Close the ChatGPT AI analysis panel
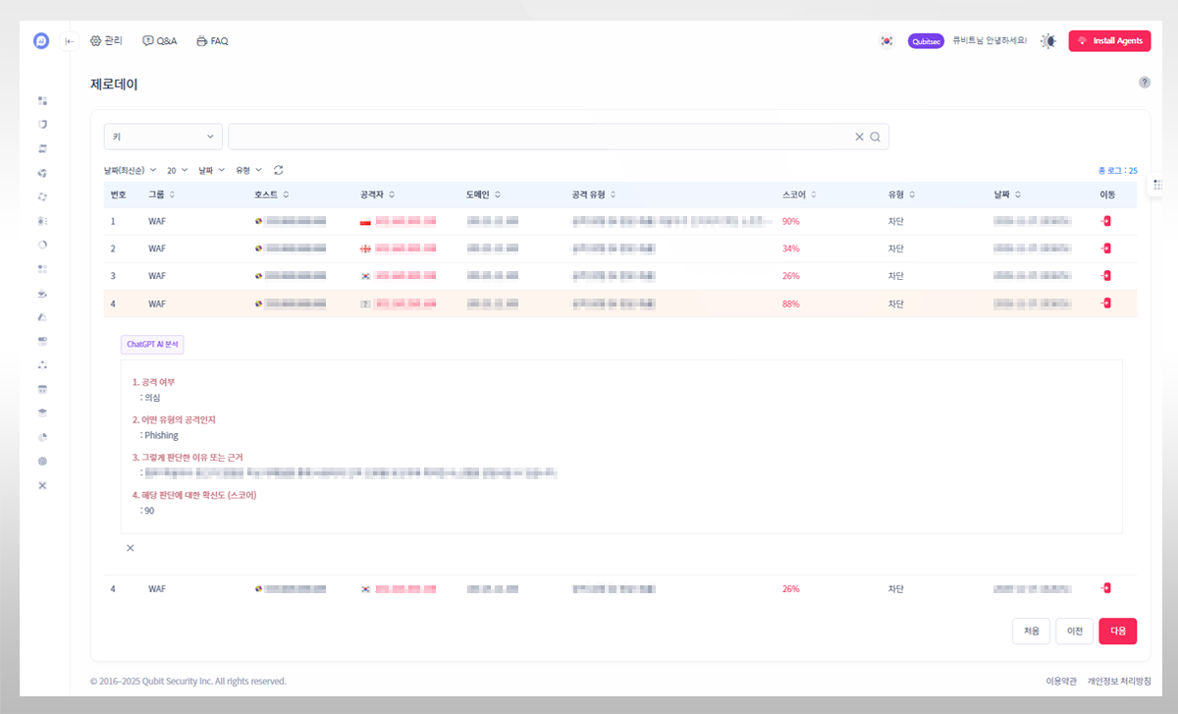The image size is (1178, 714). 130,548
